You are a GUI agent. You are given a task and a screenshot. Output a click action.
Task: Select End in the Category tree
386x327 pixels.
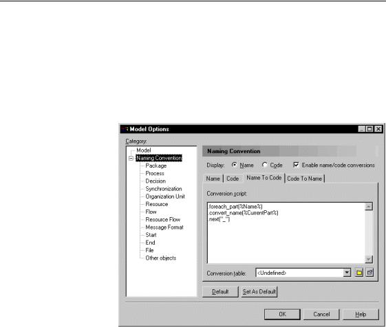pyautogui.click(x=150, y=243)
